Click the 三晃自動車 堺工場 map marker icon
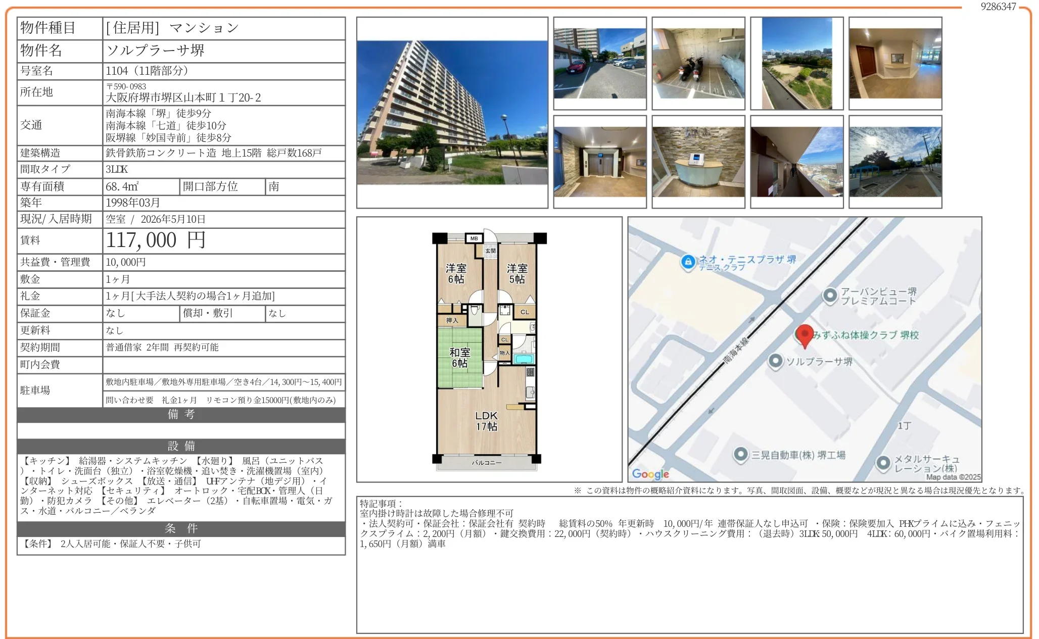This screenshot has height=639, width=1039. tap(740, 454)
